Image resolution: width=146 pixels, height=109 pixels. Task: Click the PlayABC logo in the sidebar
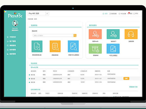(x=15, y=15)
